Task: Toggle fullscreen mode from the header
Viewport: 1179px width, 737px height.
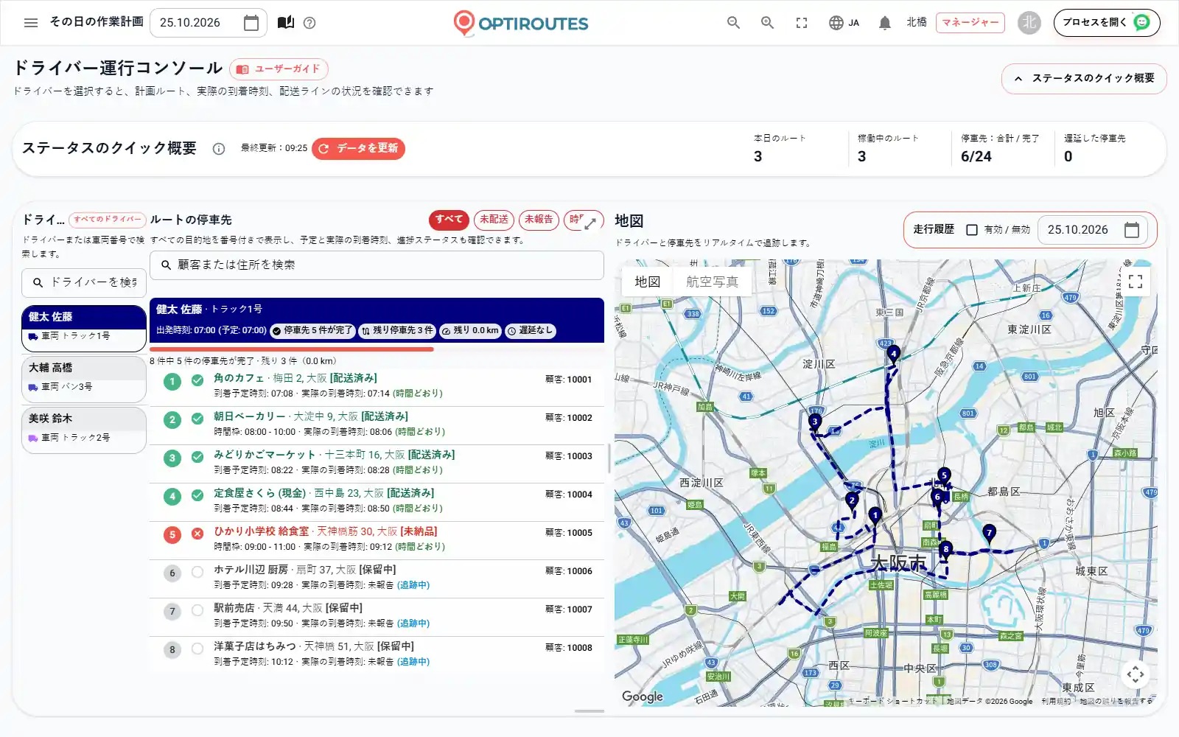Action: point(802,23)
